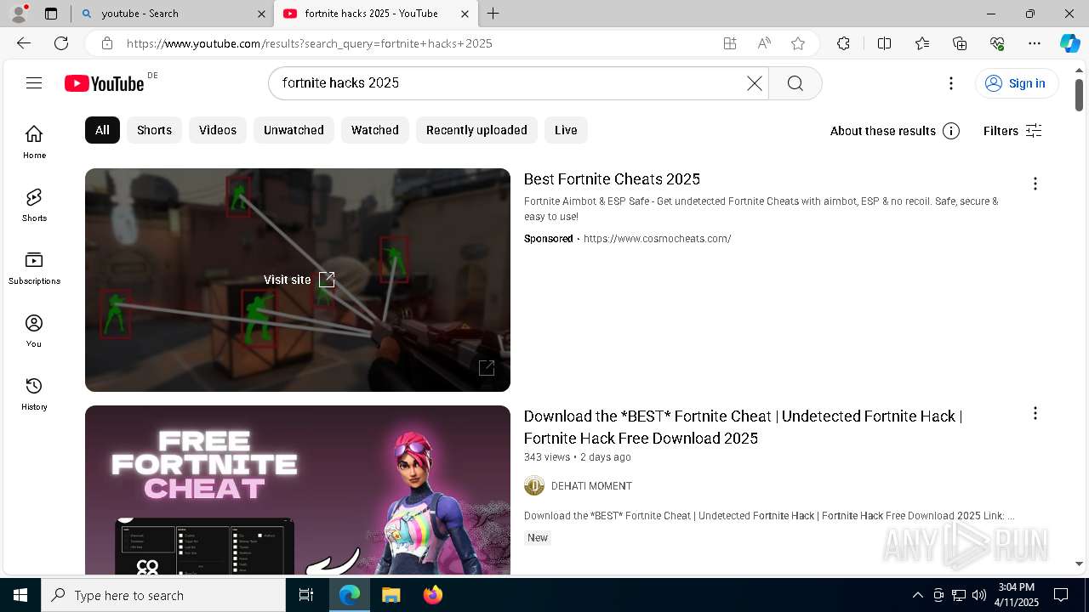1089x612 pixels.
Task: Click Sign in button
Action: (1016, 82)
